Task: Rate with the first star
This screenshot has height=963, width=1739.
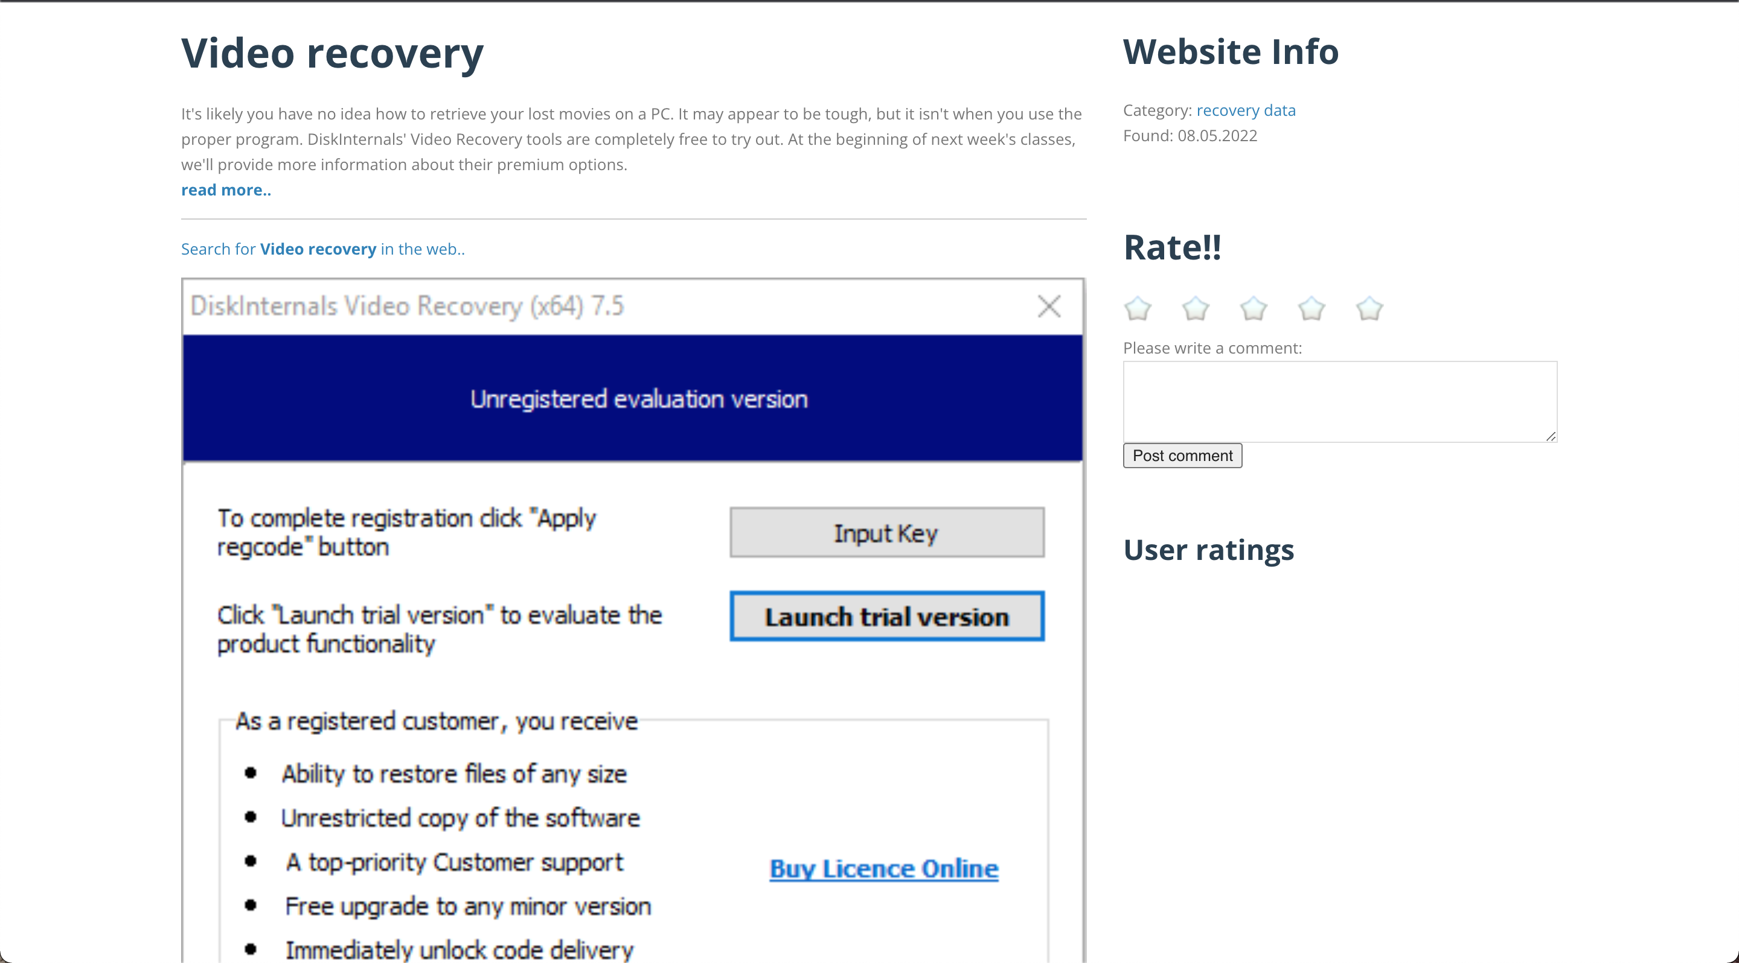Action: click(1138, 308)
